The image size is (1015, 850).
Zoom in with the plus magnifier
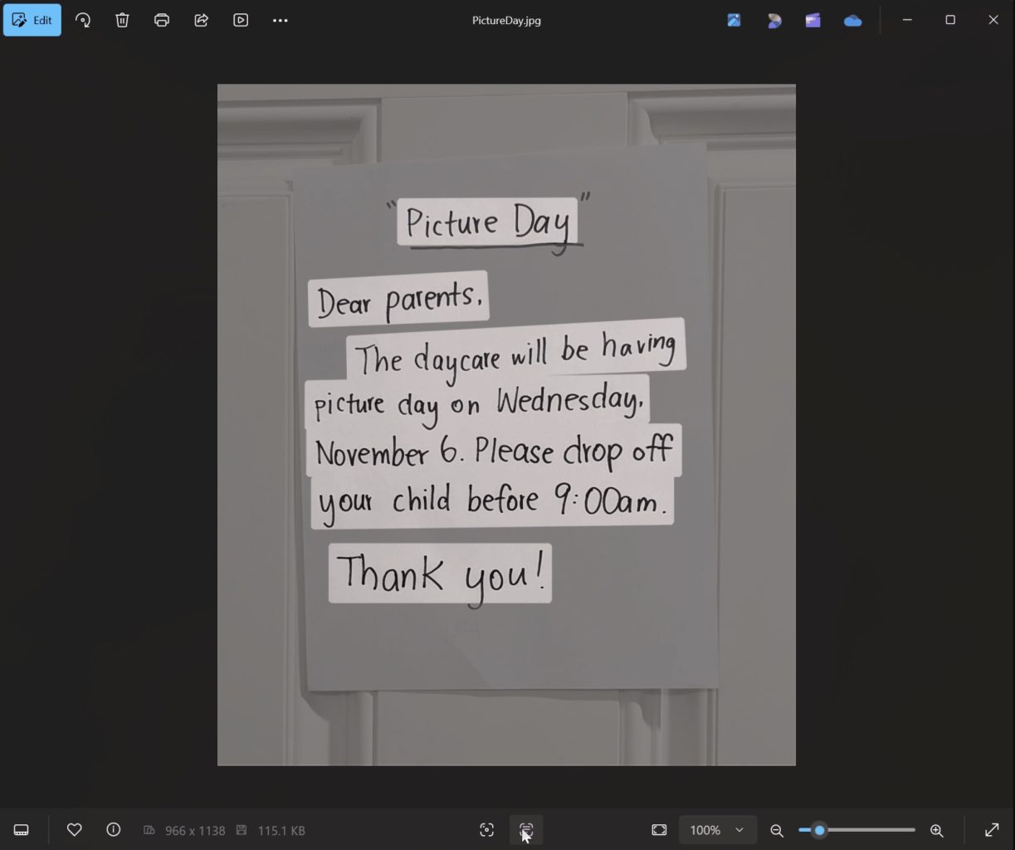tap(937, 830)
